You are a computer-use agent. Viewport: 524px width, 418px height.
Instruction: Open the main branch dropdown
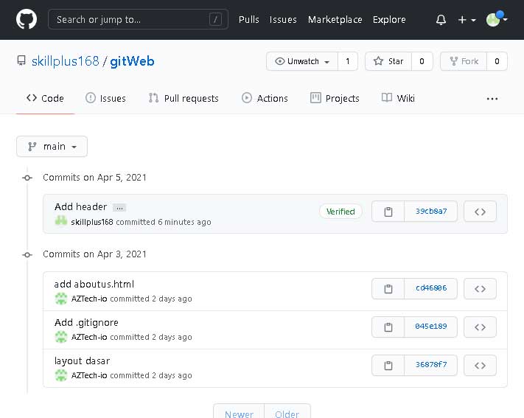(52, 147)
